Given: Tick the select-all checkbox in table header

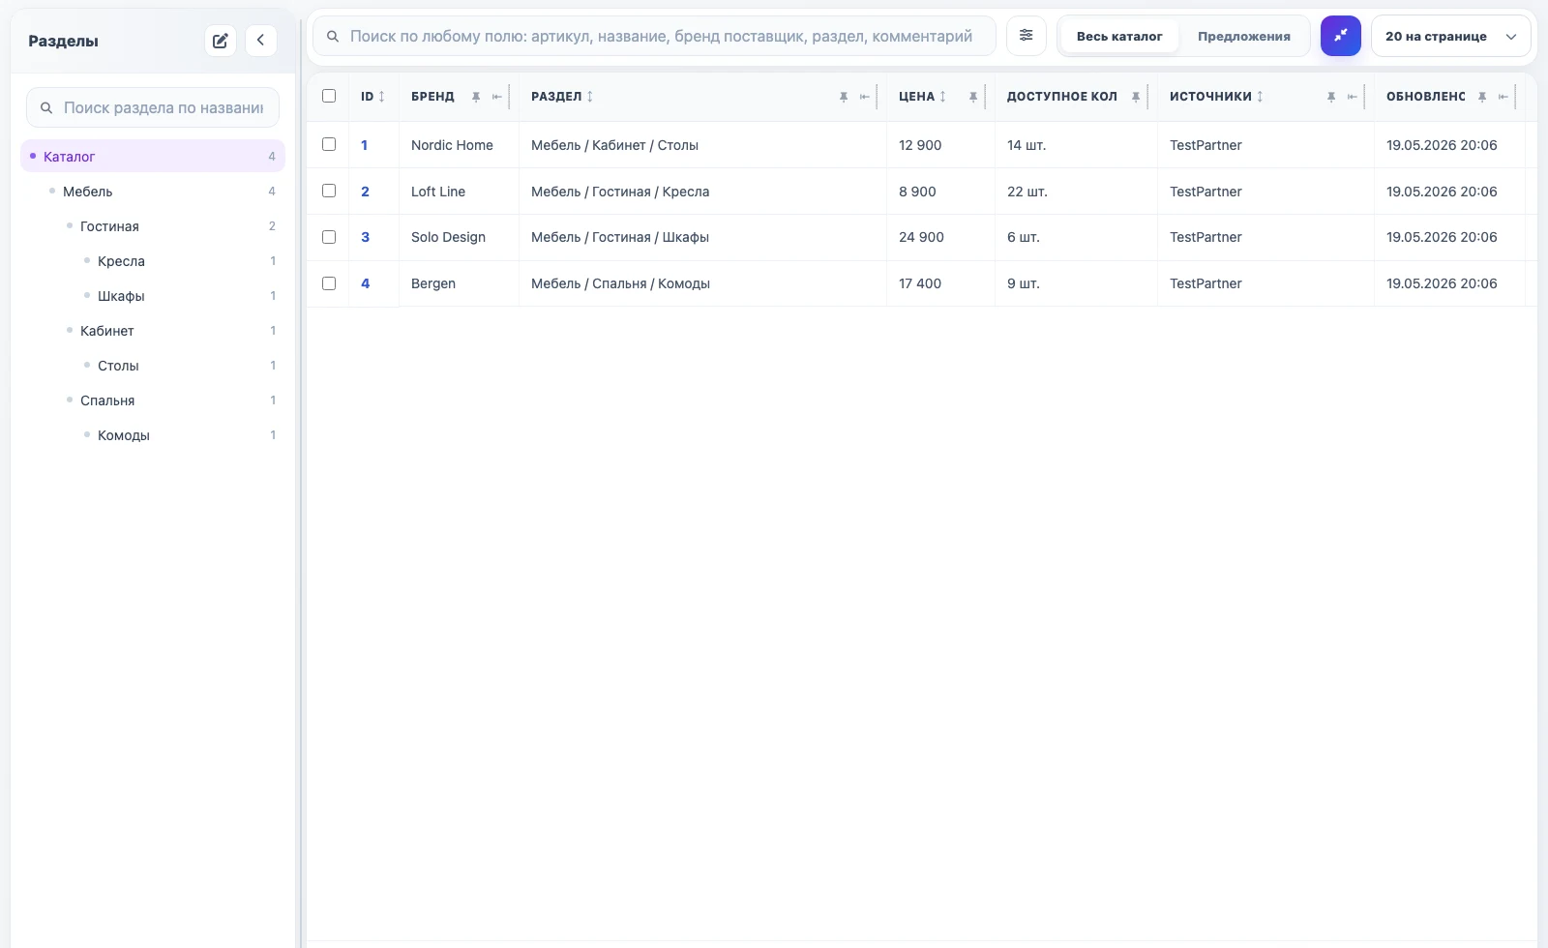Looking at the screenshot, I should point(329,96).
